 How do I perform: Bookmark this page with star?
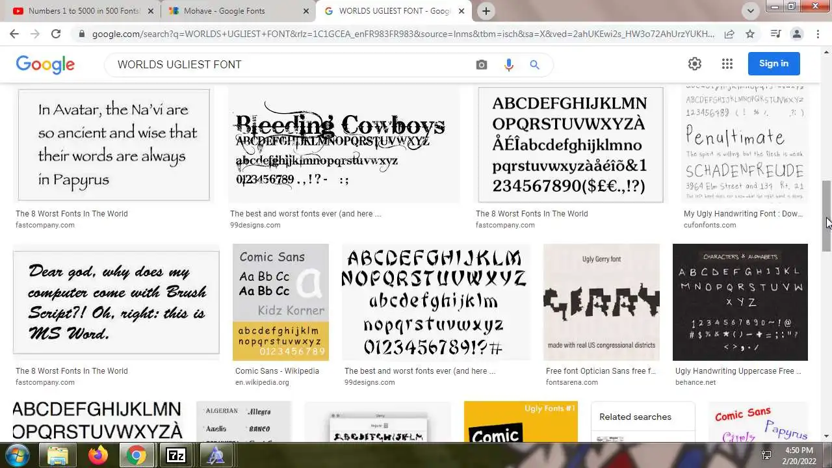tap(750, 34)
